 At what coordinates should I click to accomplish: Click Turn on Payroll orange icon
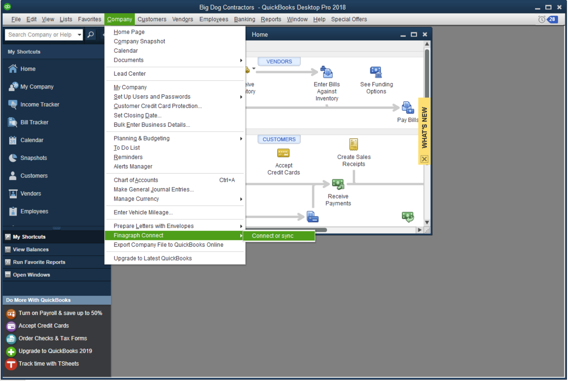pos(11,313)
